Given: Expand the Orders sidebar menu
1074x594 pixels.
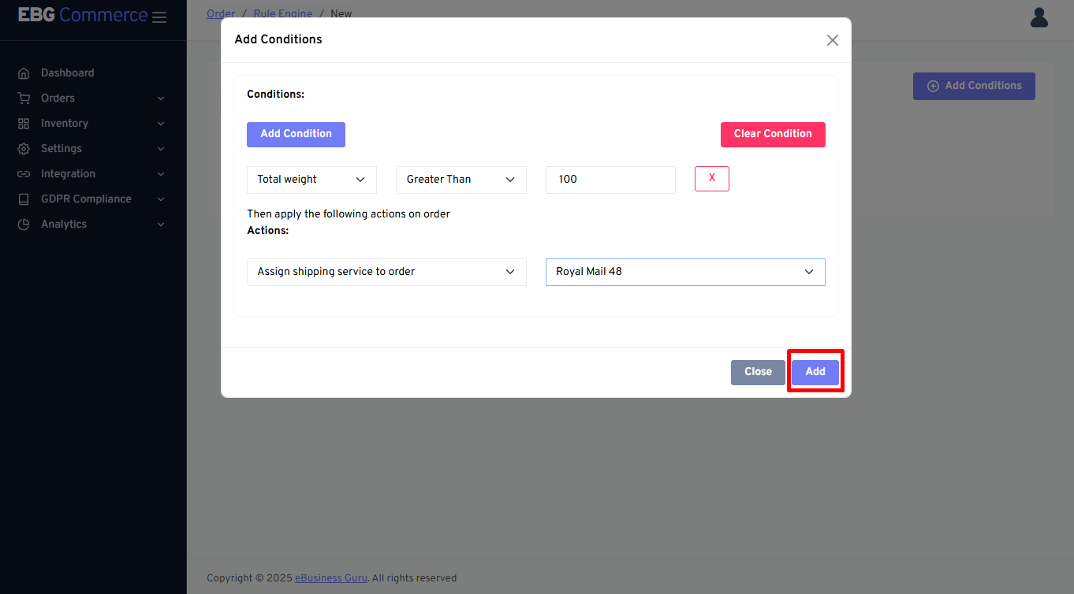Looking at the screenshot, I should [x=161, y=98].
